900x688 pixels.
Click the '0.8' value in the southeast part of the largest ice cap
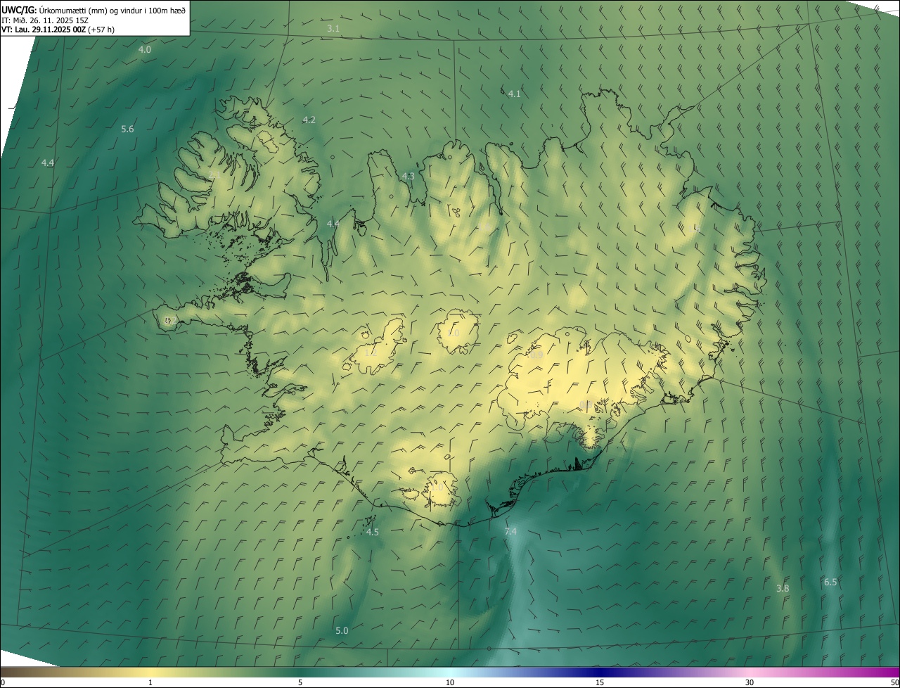point(585,404)
